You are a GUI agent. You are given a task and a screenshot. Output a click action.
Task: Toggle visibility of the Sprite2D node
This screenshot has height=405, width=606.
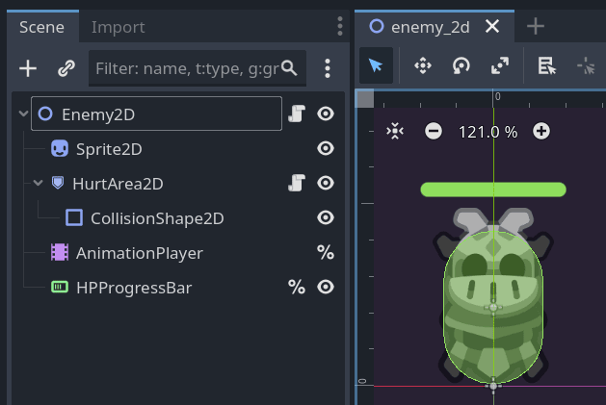(326, 149)
